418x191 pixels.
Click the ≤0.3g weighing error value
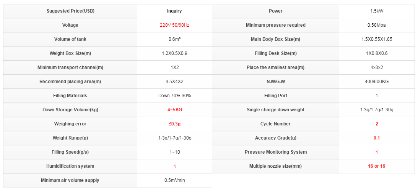[x=174, y=124]
